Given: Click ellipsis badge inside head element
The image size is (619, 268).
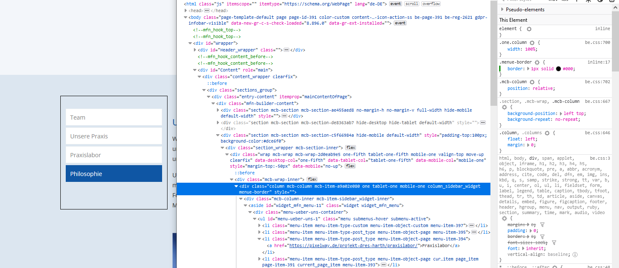Looking at the screenshot, I should click(x=207, y=10).
